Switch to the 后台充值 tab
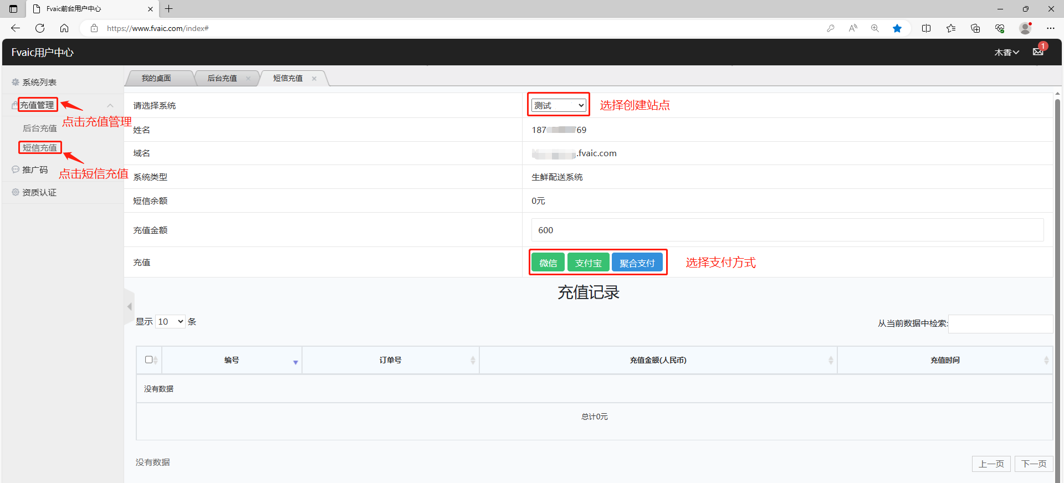1064x483 pixels. click(222, 79)
